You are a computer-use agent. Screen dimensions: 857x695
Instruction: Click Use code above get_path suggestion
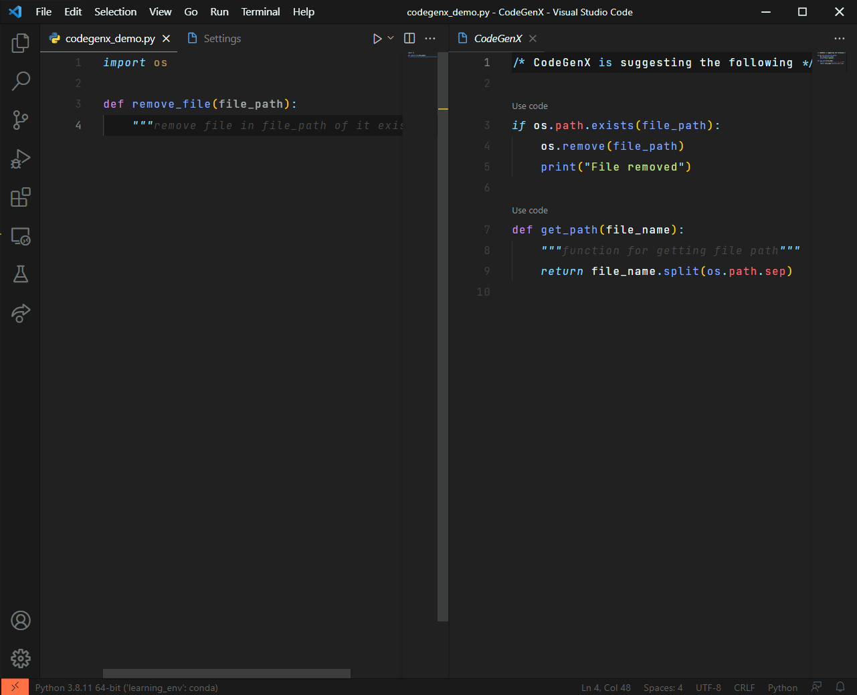pos(530,211)
